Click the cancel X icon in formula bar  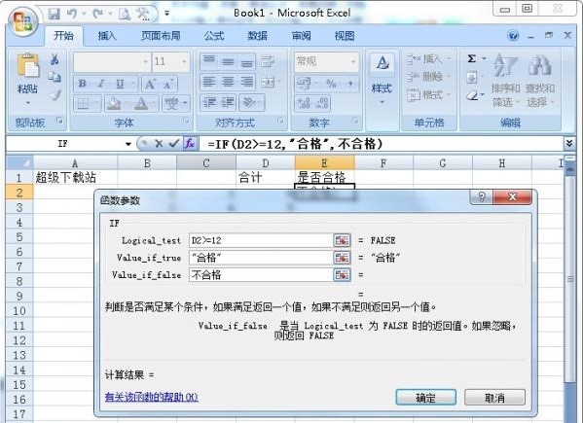click(159, 144)
